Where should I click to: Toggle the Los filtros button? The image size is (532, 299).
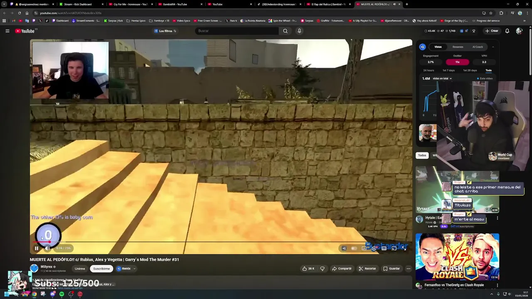pos(165,31)
